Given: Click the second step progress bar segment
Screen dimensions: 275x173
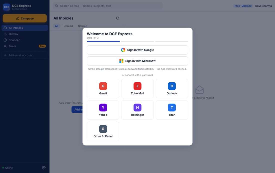Looking at the screenshot, I should 137,42.
